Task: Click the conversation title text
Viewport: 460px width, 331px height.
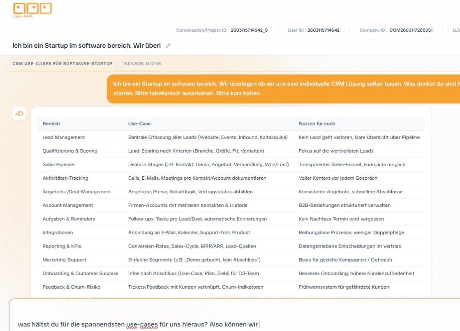Action: tap(86, 46)
